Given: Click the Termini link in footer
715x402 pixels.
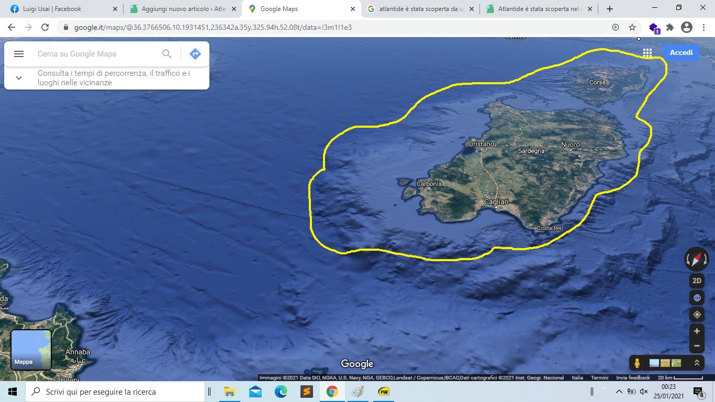Looking at the screenshot, I should pos(599,378).
